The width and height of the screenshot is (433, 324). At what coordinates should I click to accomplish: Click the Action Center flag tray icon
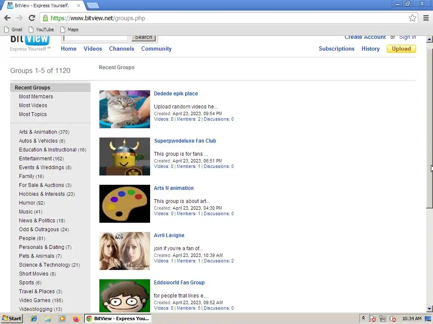click(372, 319)
